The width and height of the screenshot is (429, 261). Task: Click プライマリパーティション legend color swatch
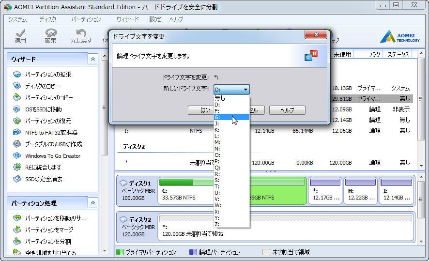tap(120, 252)
